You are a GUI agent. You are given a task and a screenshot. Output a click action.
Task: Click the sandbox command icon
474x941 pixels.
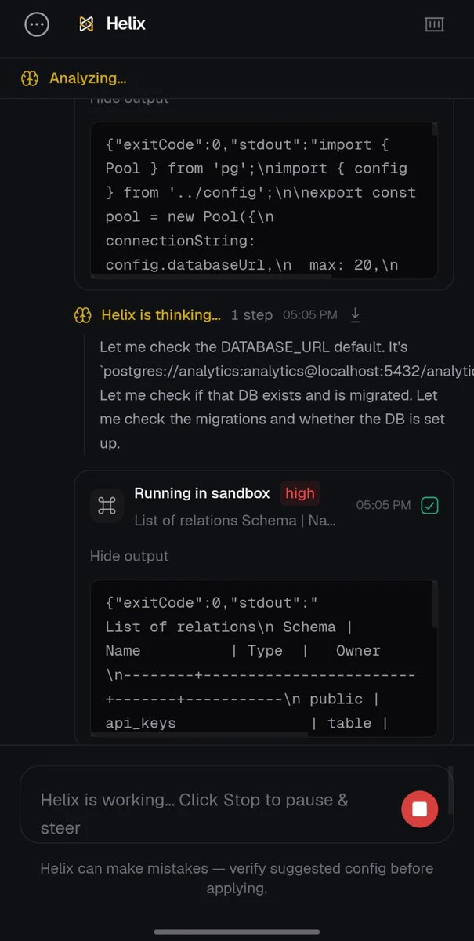pos(107,506)
